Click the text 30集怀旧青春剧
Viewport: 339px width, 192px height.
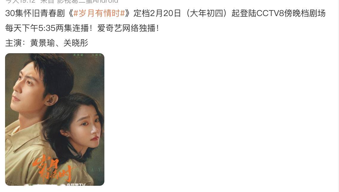tap(35, 13)
